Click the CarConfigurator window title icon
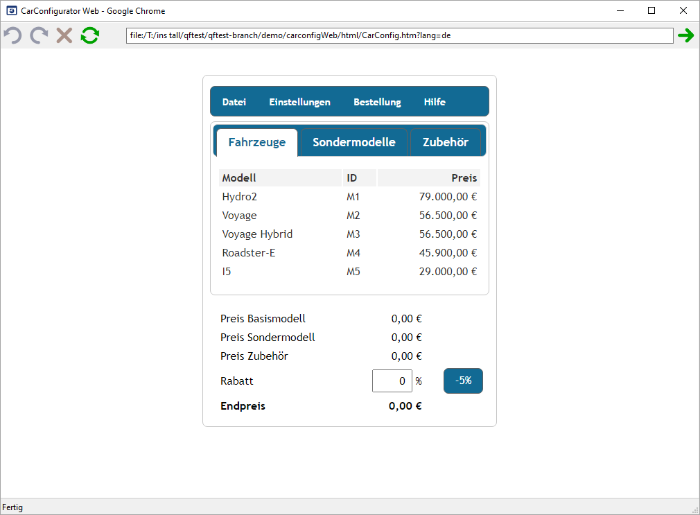Viewport: 700px width, 515px height. click(12, 10)
